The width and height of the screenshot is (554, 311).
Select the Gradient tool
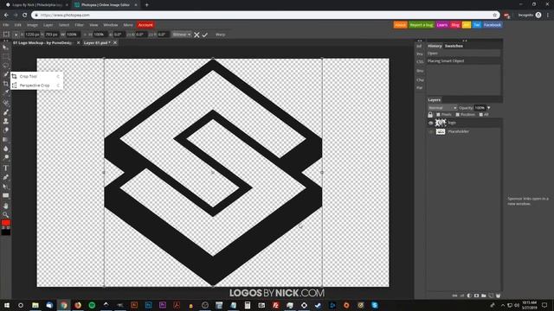pos(6,140)
